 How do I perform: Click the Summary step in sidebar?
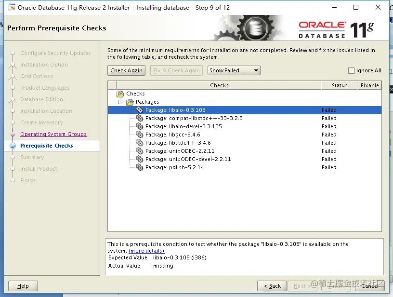pyautogui.click(x=32, y=157)
